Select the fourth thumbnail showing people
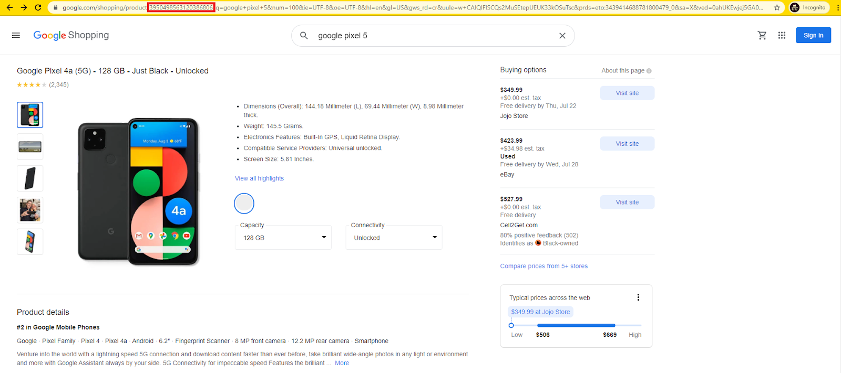 click(30, 210)
